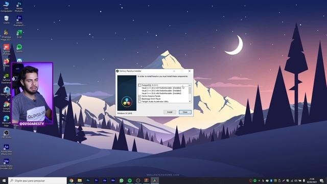
Task: Select the Spotify desktop shortcut
Action: (19, 48)
